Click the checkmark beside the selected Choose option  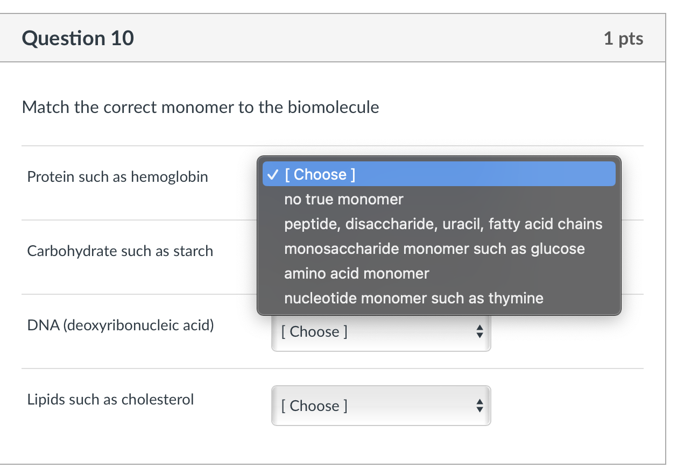coord(273,175)
